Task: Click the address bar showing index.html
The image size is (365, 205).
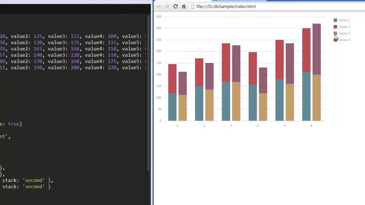Action: [277, 6]
